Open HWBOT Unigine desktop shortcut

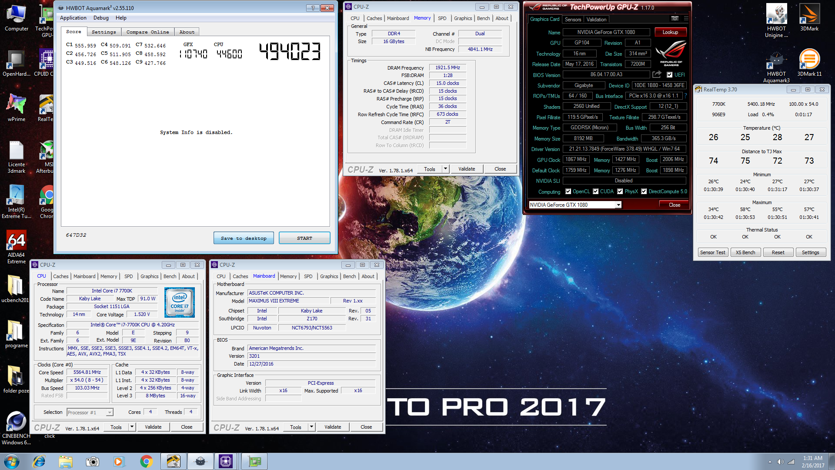(776, 21)
